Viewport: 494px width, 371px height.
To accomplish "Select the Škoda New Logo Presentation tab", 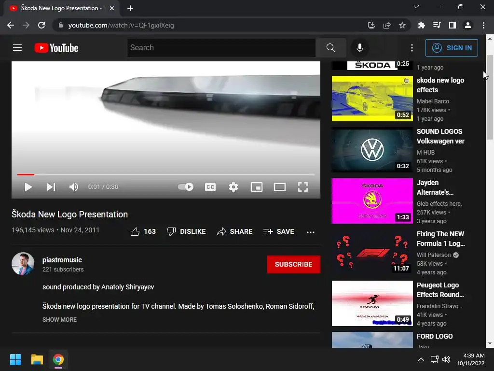I will [x=61, y=9].
